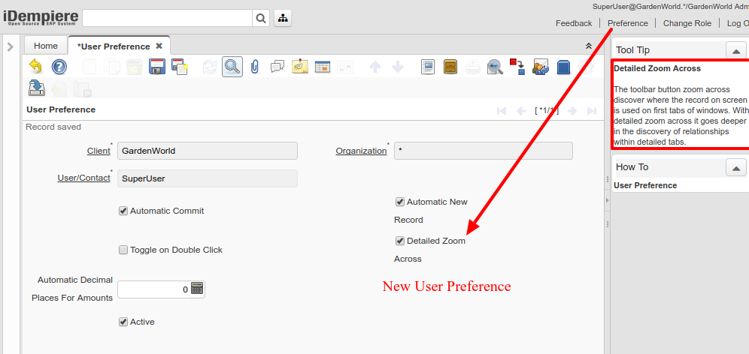Click the Save record floppy disk icon
749x354 pixels.
coord(157,67)
